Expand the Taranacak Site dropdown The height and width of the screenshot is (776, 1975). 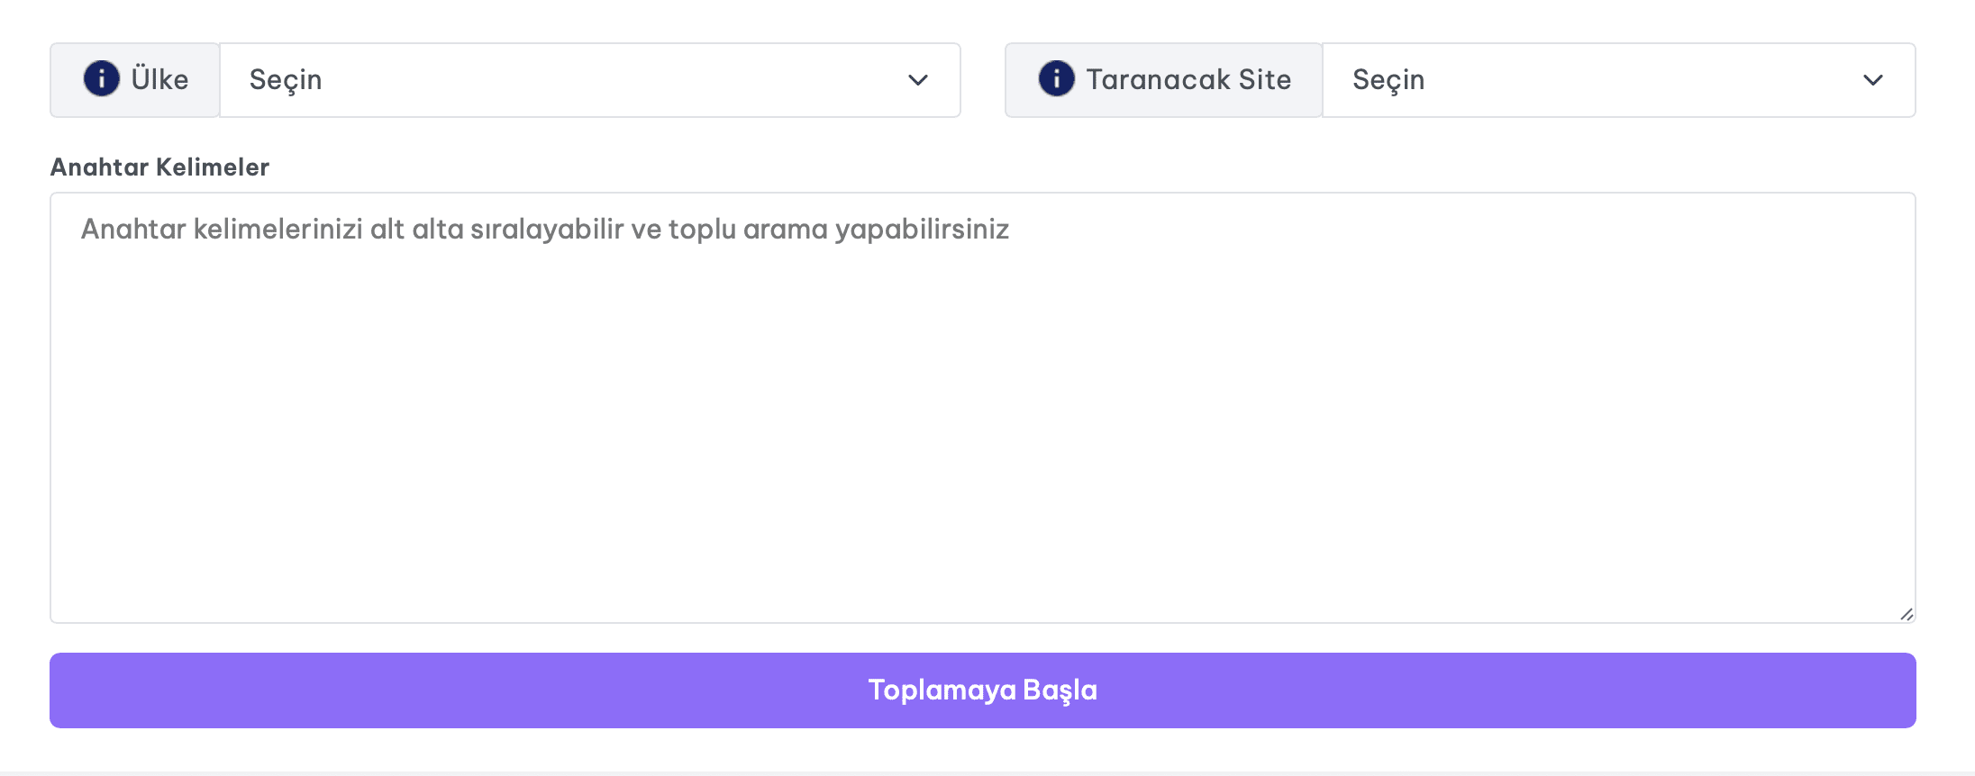click(1619, 80)
